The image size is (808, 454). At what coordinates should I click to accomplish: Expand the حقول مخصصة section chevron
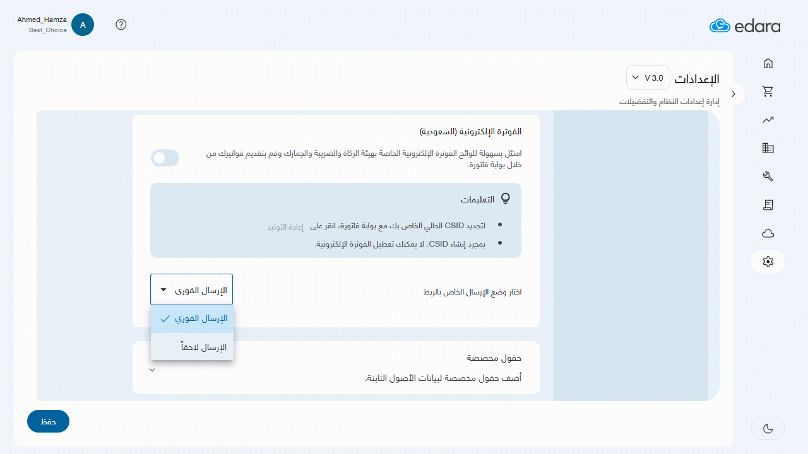pos(152,370)
